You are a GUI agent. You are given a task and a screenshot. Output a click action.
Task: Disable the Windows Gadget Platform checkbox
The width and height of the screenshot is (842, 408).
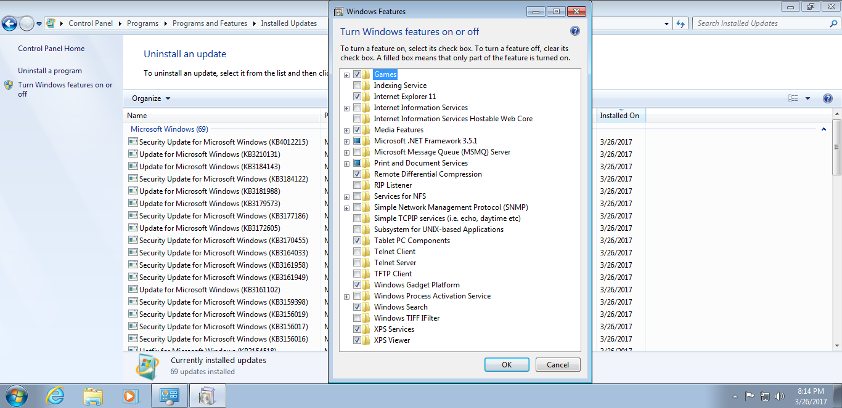click(357, 285)
